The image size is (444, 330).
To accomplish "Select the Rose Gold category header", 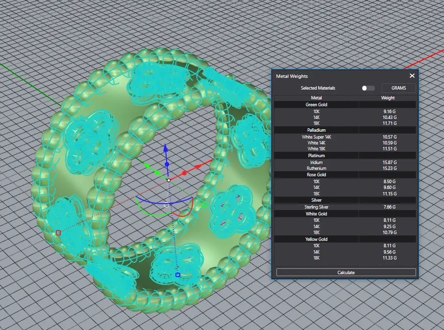I will pos(345,175).
